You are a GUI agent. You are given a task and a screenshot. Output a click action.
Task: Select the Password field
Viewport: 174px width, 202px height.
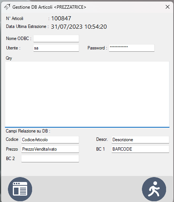click(132, 48)
